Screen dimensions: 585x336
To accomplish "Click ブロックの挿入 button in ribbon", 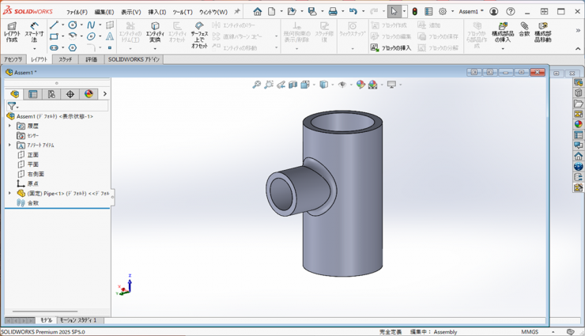I will click(x=391, y=48).
